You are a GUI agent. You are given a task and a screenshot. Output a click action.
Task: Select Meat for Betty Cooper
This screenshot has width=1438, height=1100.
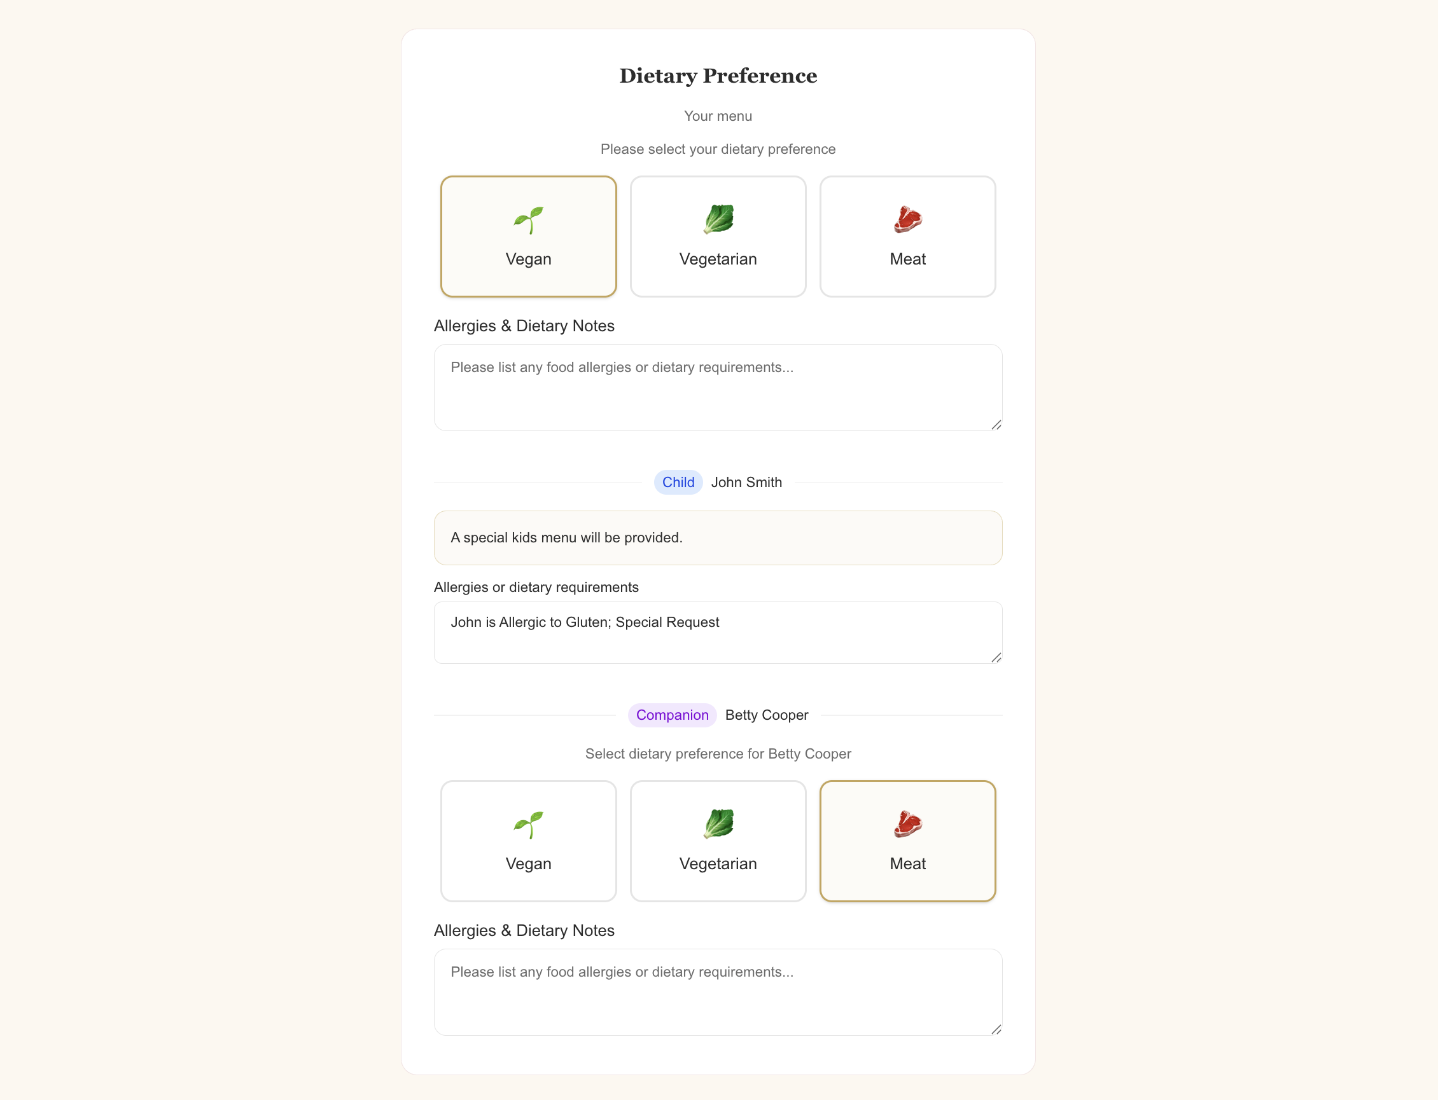907,841
